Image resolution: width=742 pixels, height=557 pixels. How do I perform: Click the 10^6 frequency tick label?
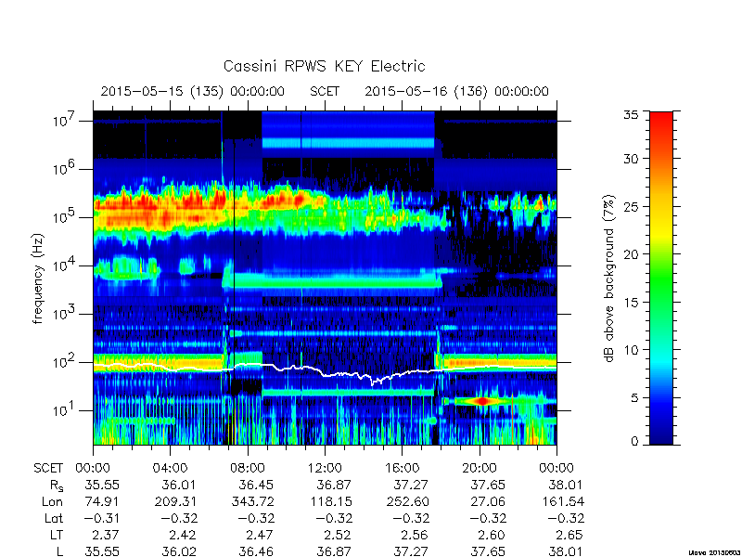point(65,168)
